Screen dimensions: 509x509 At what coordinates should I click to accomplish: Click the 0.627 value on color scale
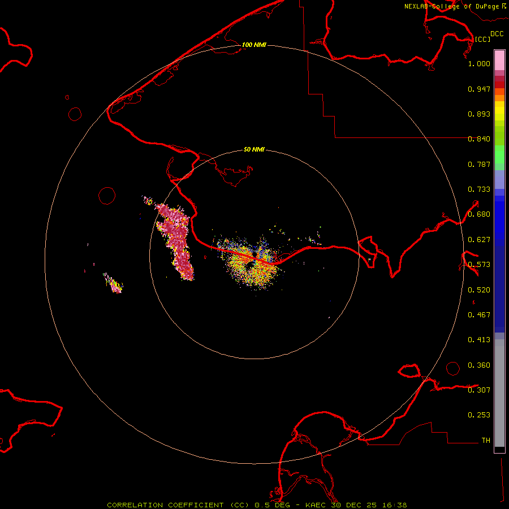tap(479, 240)
